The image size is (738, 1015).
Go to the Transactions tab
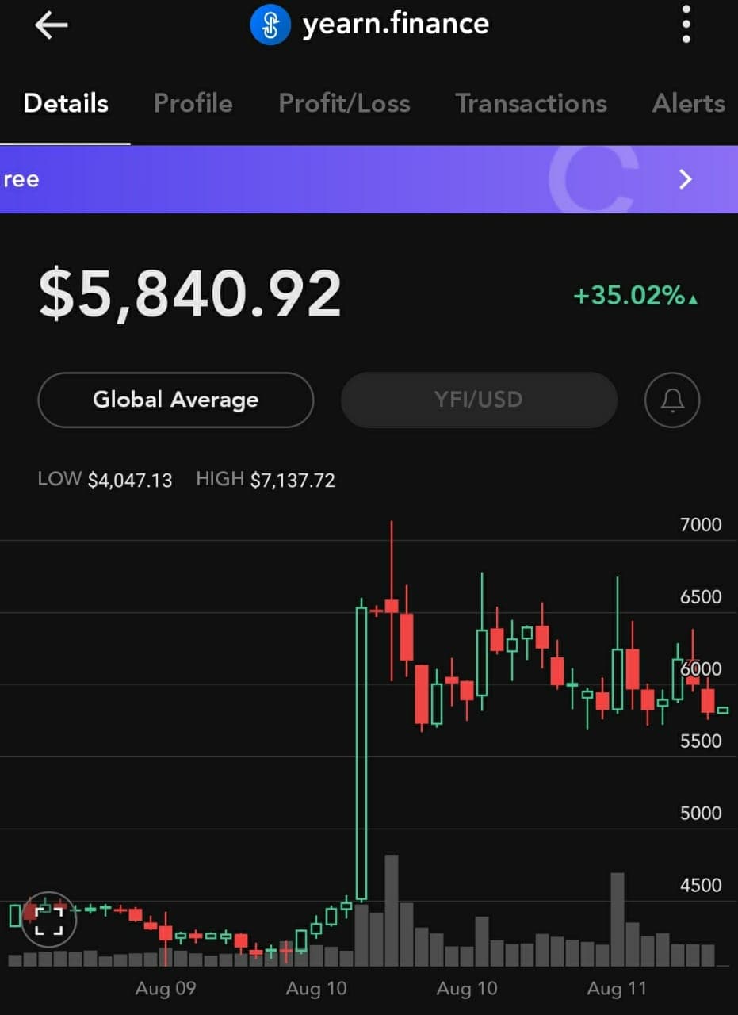pyautogui.click(x=531, y=103)
